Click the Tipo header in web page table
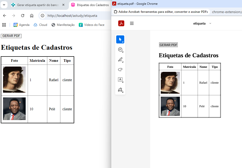Screen dimensions: 242x168 pyautogui.click(x=67, y=61)
